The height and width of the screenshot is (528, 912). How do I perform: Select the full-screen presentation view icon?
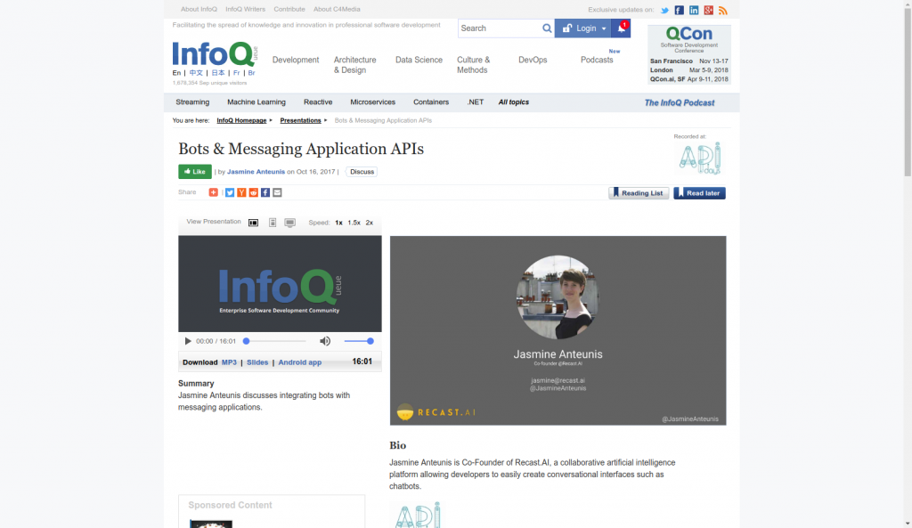click(289, 223)
